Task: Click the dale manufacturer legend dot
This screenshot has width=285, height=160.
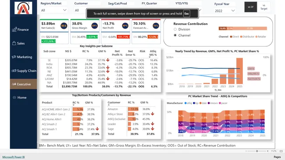Action: 200,103
